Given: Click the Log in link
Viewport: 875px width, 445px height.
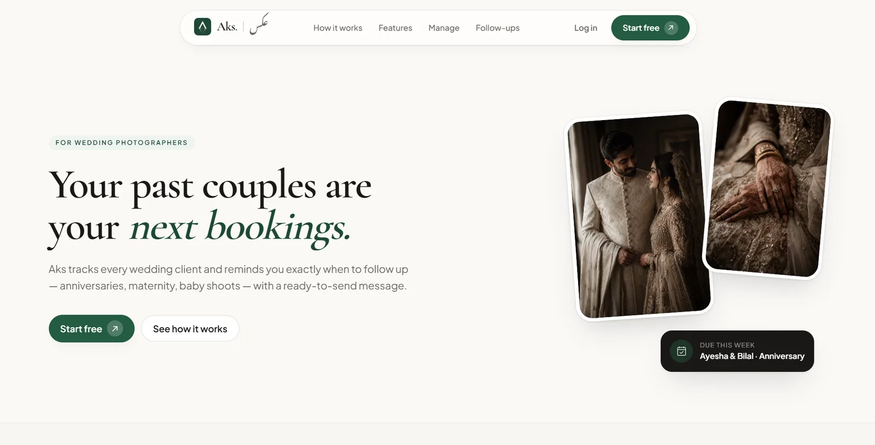Looking at the screenshot, I should 586,28.
